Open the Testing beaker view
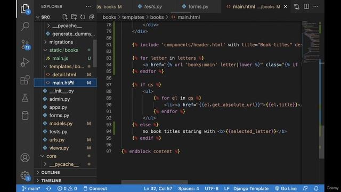 (25, 98)
